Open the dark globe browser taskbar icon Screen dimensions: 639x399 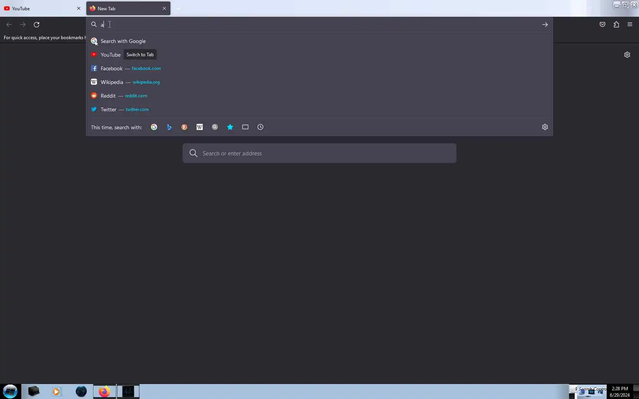(81, 391)
